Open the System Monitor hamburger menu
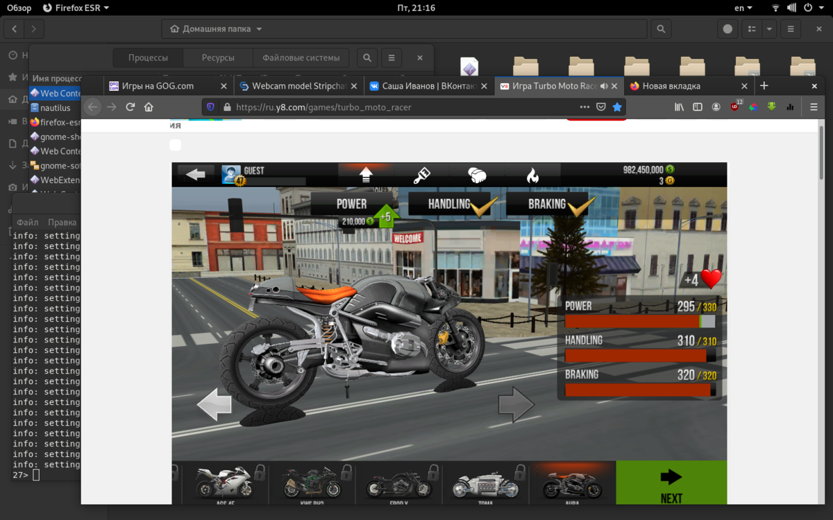 click(x=392, y=58)
